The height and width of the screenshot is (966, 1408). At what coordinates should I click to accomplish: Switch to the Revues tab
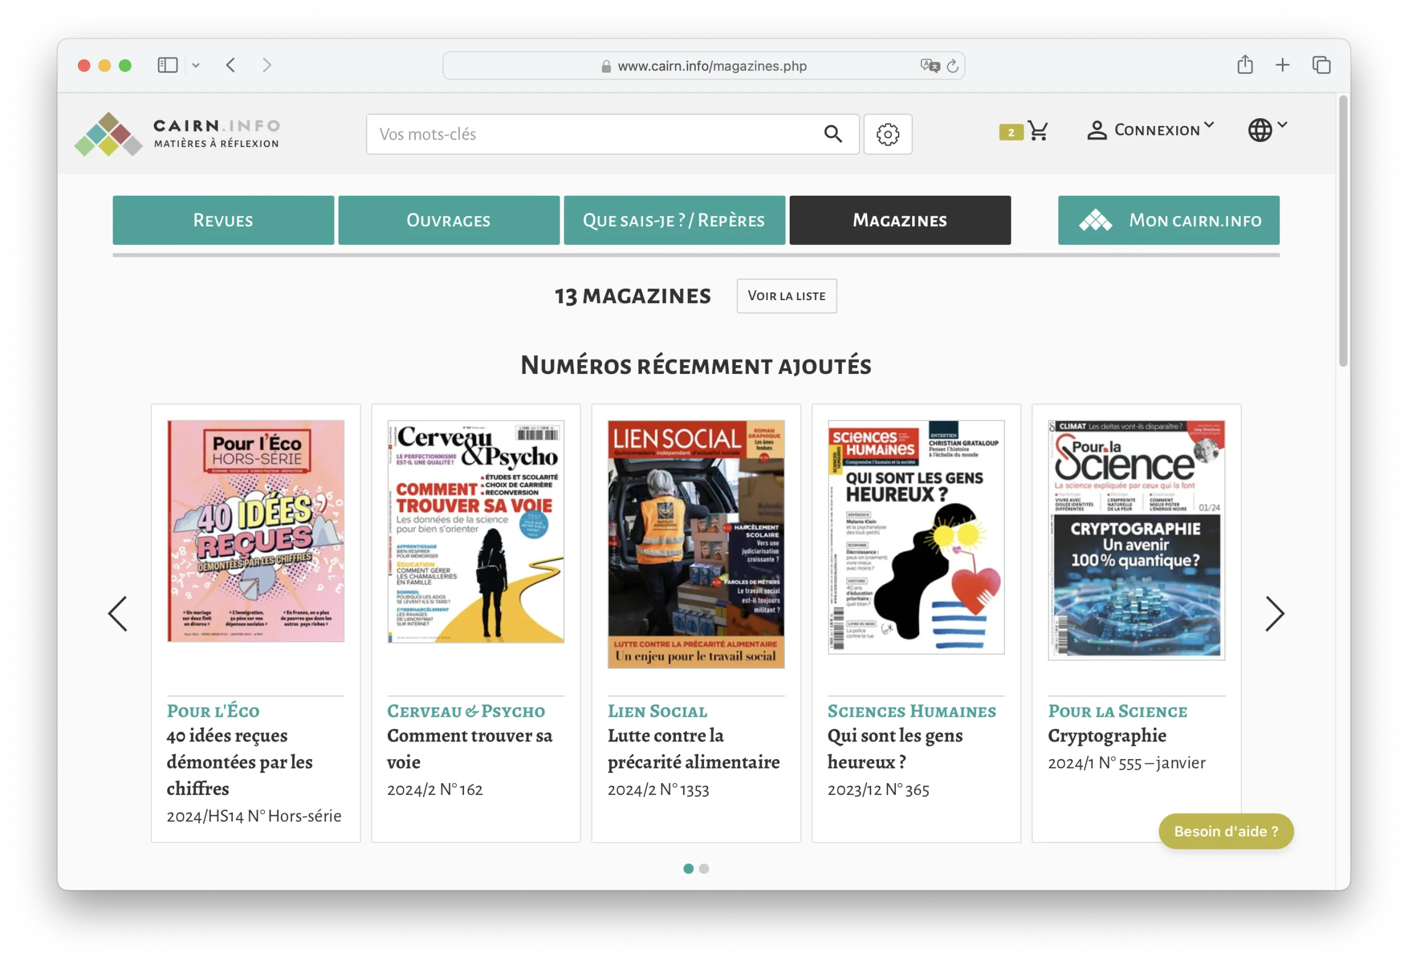[223, 220]
